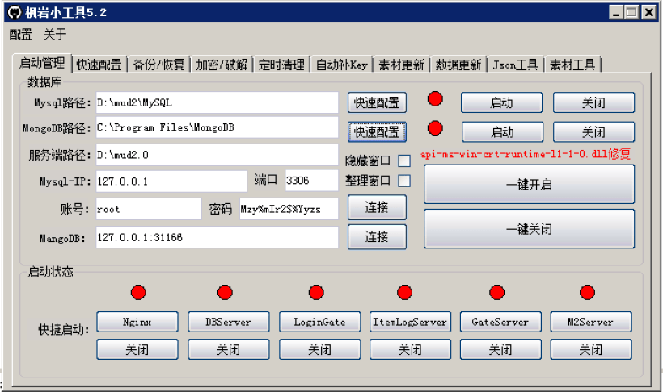
Task: Switch to the 数据更新 tab
Action: click(x=458, y=65)
